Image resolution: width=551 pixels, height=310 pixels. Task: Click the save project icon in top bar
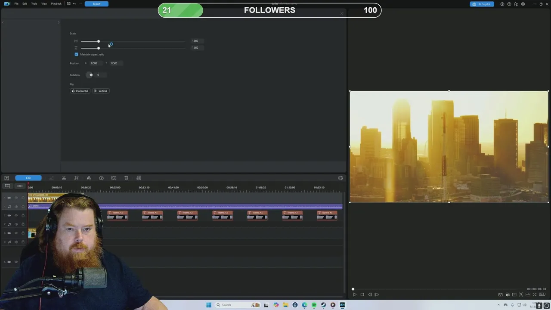(68, 4)
